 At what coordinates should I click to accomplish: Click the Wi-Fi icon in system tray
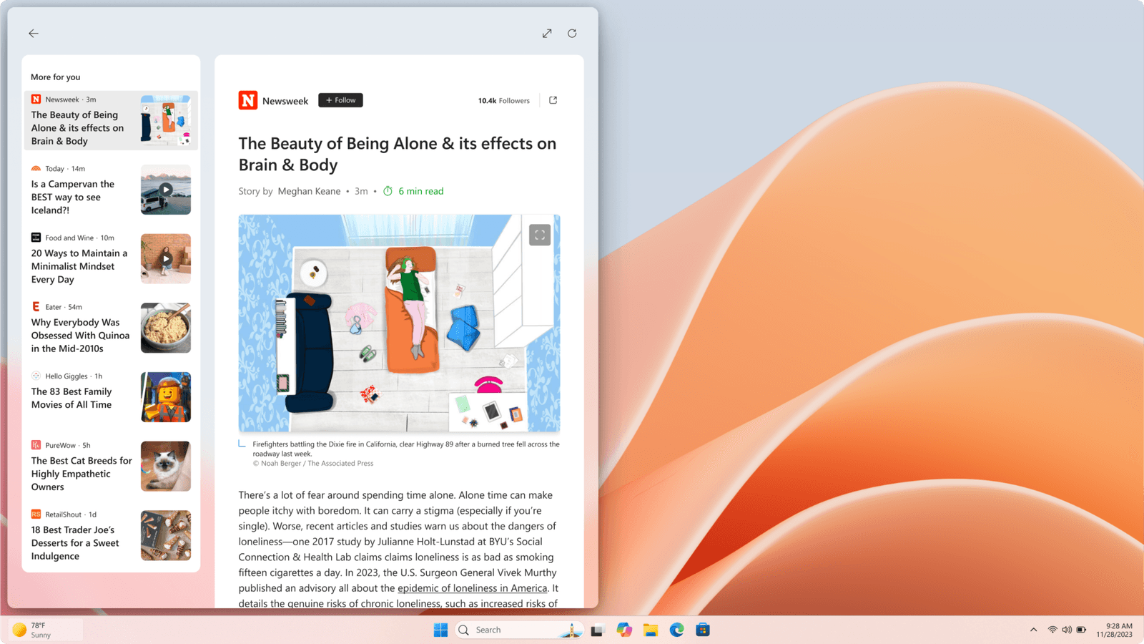tap(1052, 630)
